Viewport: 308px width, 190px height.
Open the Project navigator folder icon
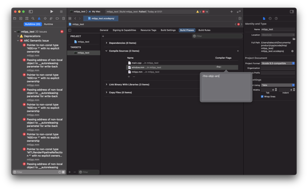click(15, 18)
